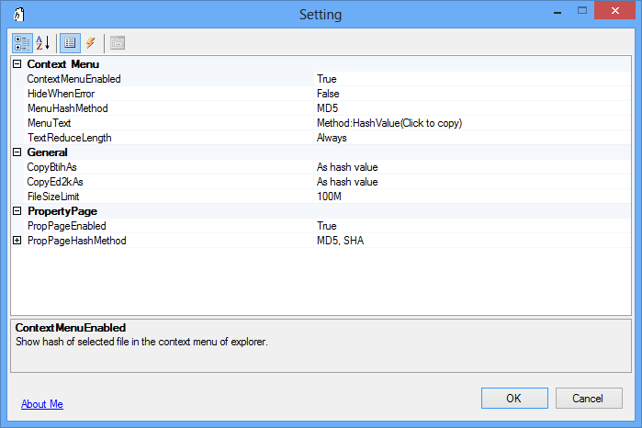Show the Properties view button

[69, 42]
